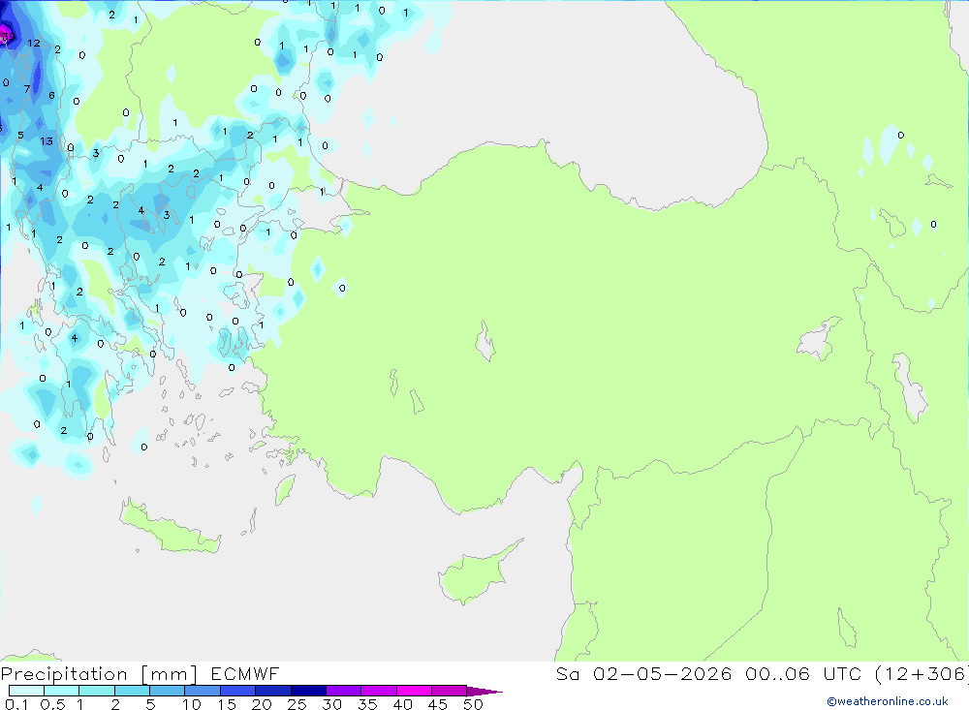Pick the 40–45 mm magenta legend box
969x710 pixels.
[414, 691]
